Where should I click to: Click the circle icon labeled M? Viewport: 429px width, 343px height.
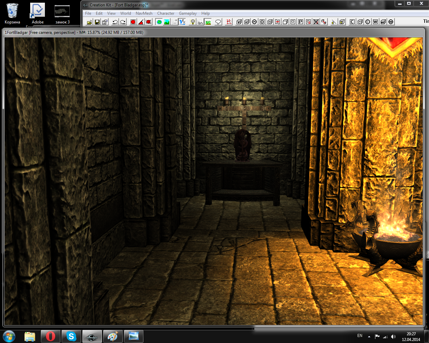tap(254, 22)
